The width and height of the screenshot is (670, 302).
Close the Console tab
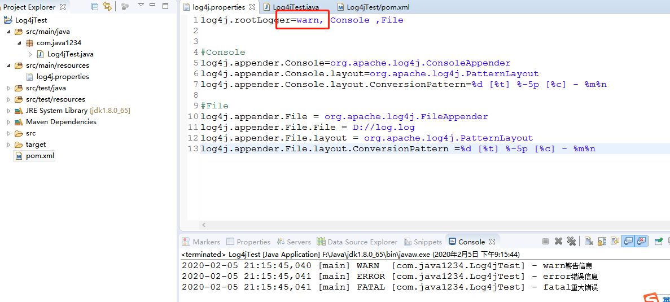tap(492, 242)
